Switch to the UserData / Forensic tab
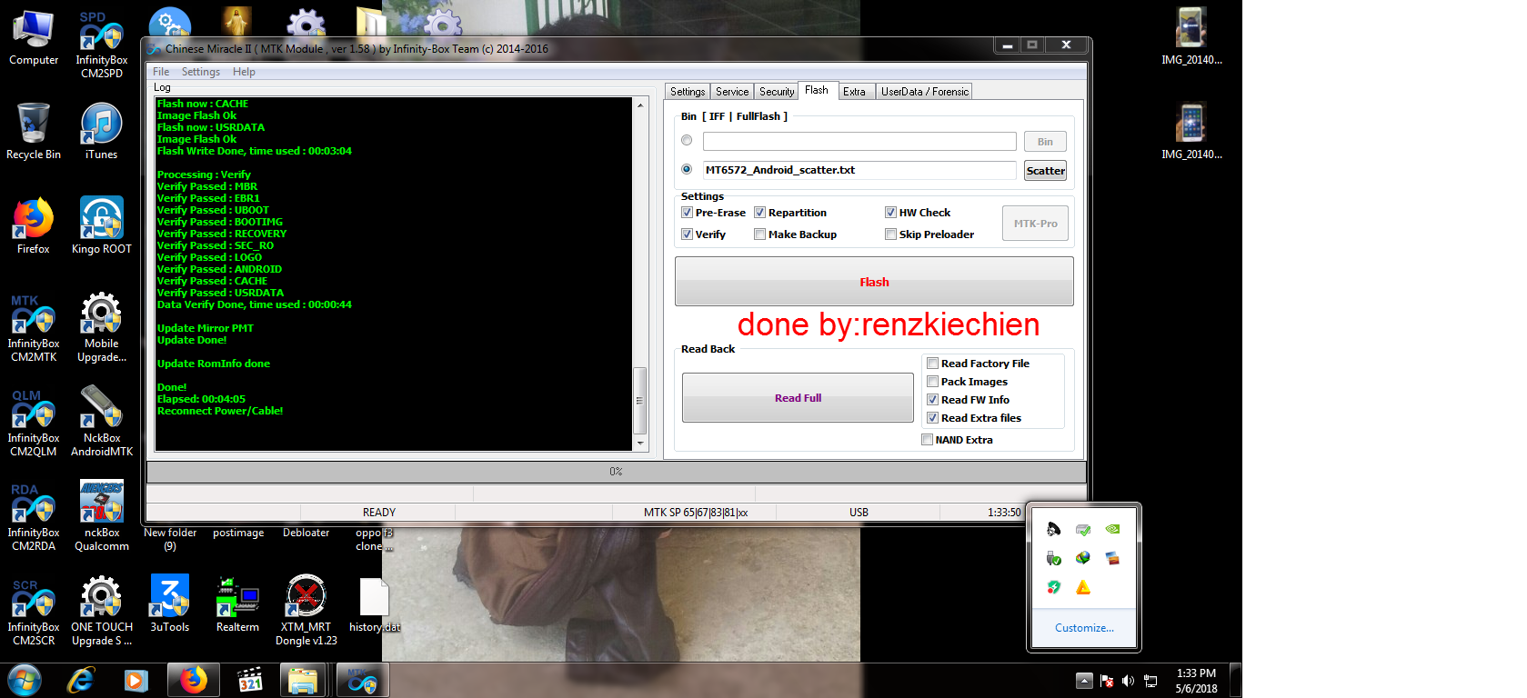Viewport: 1527px width, 698px height. (924, 92)
